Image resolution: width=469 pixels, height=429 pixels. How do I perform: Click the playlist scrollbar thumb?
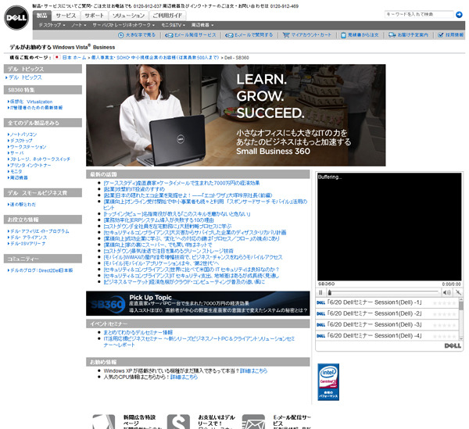tap(461, 306)
